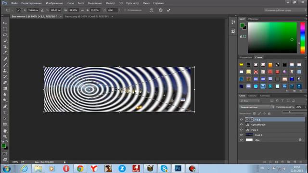Create a new layer group
This screenshot has width=308, height=173.
click(288, 162)
